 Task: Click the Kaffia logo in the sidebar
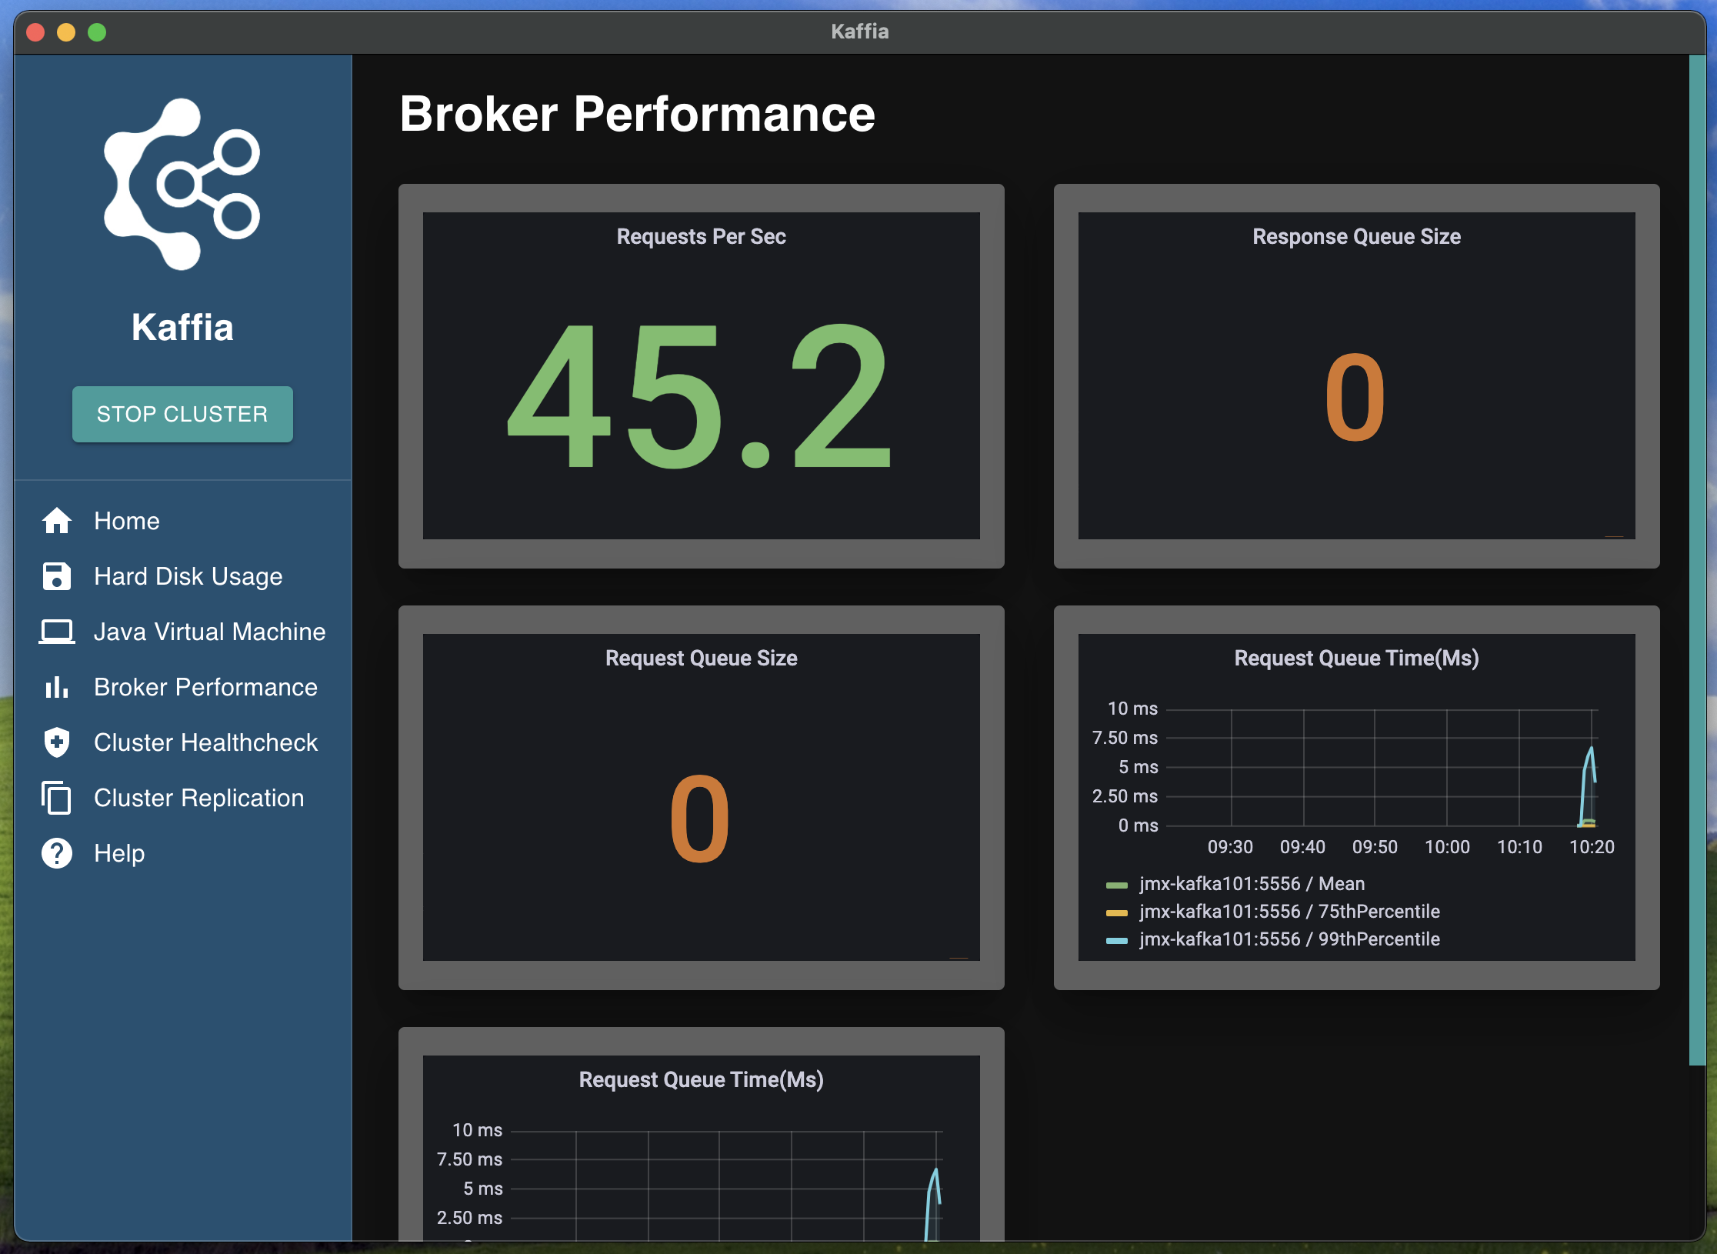pyautogui.click(x=182, y=185)
